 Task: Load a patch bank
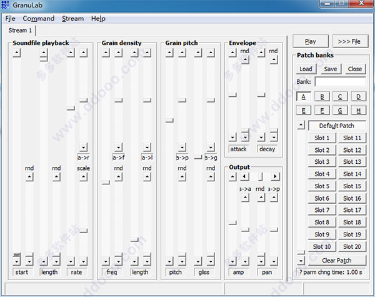point(306,69)
